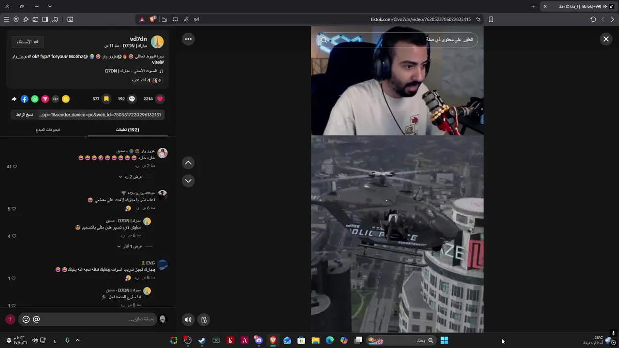Open the Windows Start button

[x=444, y=340]
